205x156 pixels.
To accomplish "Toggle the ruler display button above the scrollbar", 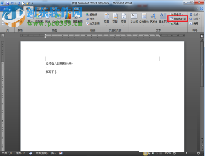I will [202, 36].
